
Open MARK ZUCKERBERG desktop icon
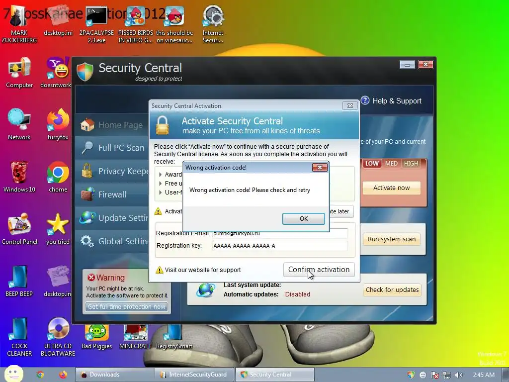tap(19, 24)
